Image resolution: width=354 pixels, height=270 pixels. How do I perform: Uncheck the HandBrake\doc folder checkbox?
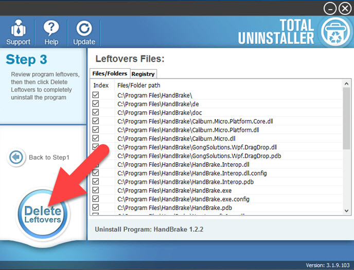coord(96,112)
